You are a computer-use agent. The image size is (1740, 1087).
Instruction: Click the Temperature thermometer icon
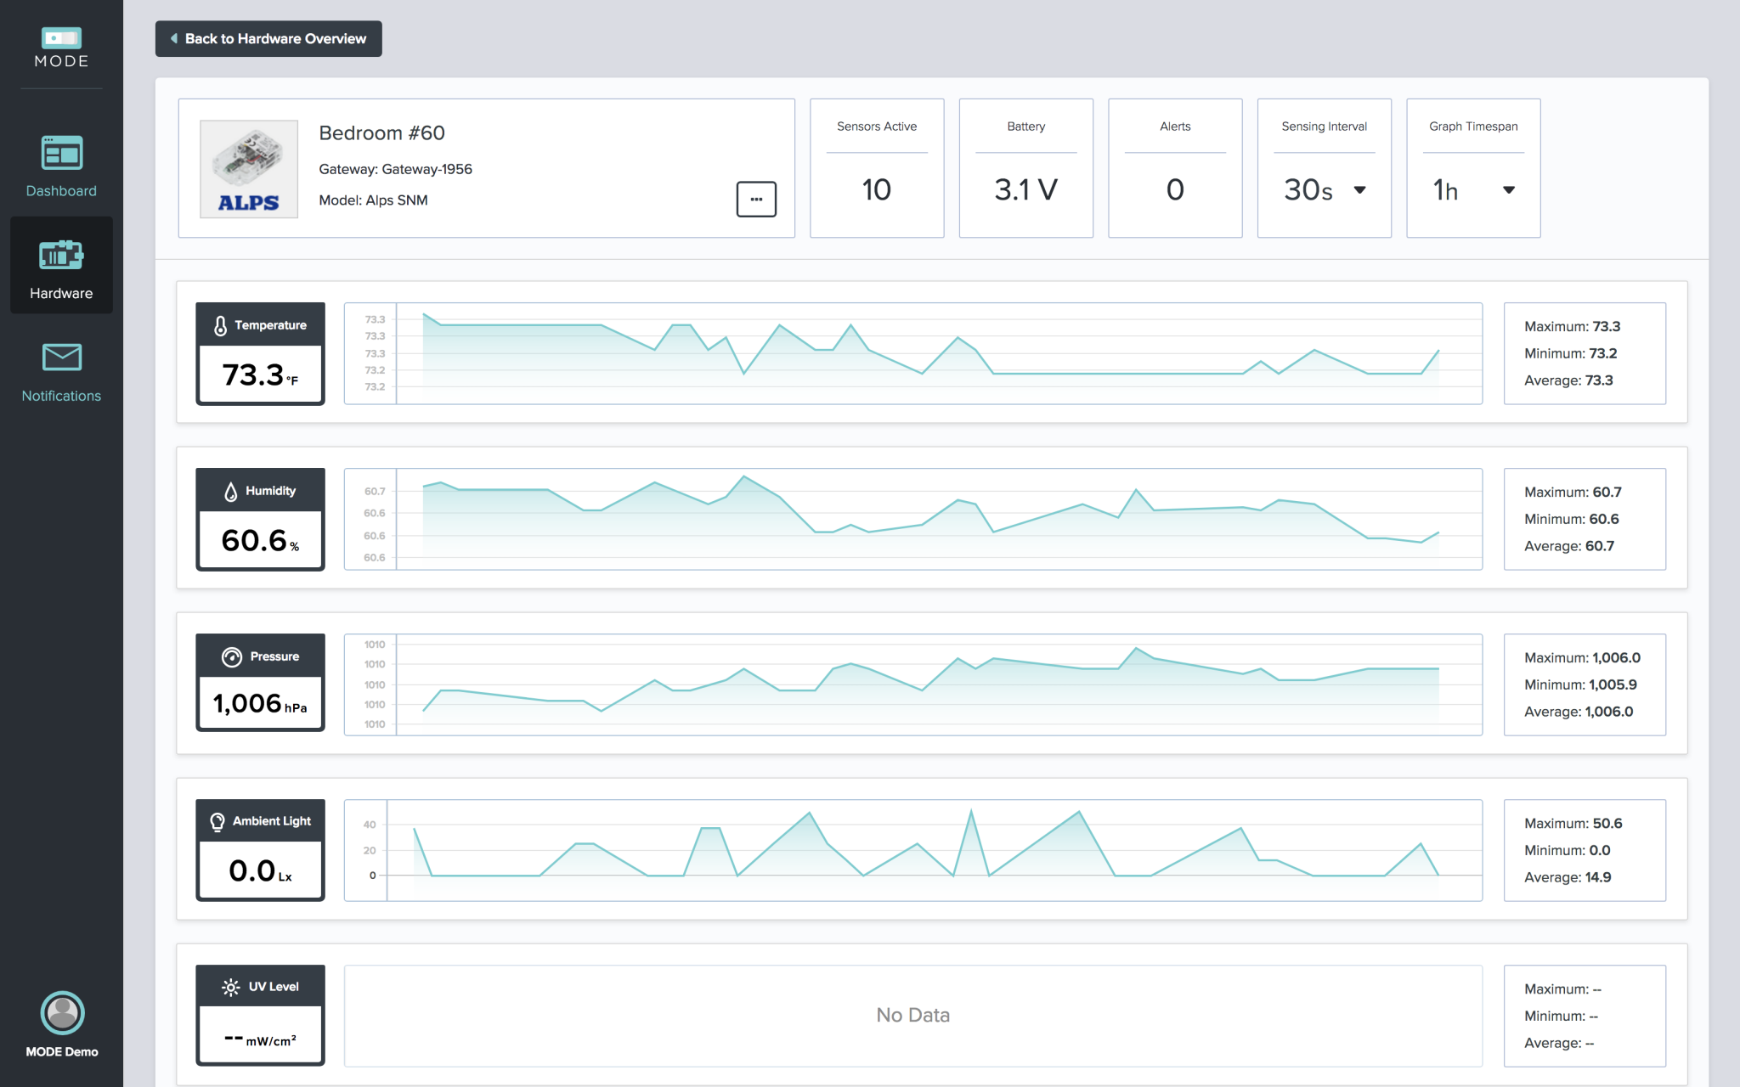point(220,325)
